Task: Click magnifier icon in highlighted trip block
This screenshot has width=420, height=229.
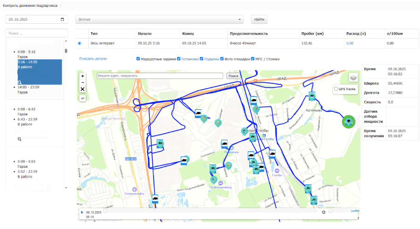Action: click(20, 82)
